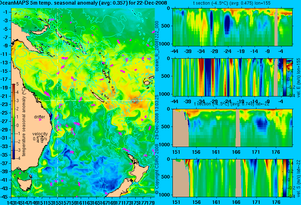Screen dimensions: 301x205
Task: Click the '-24' tick under the lon=155 temperature section
Action: (227, 51)
